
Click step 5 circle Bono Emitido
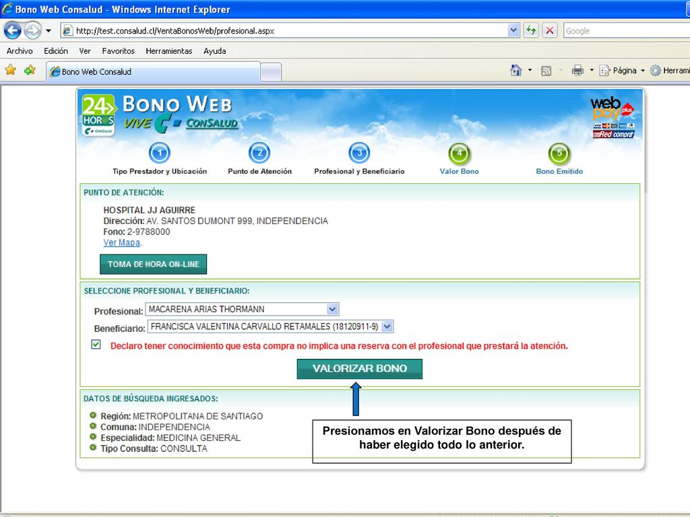click(x=559, y=153)
